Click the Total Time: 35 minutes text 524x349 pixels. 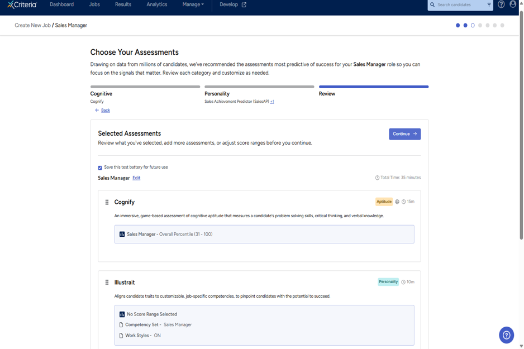click(x=401, y=178)
